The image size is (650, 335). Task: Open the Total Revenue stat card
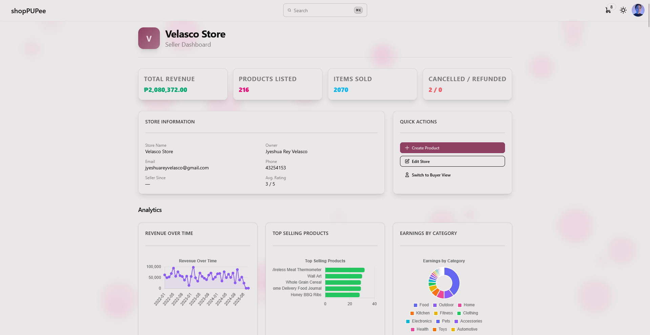tap(183, 84)
